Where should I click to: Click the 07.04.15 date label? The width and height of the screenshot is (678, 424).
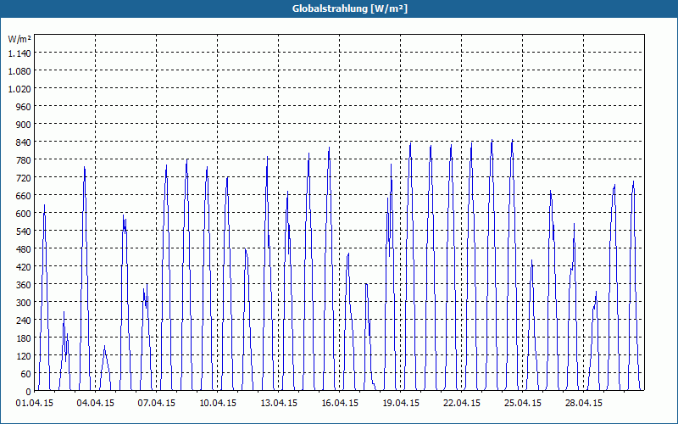(x=157, y=404)
